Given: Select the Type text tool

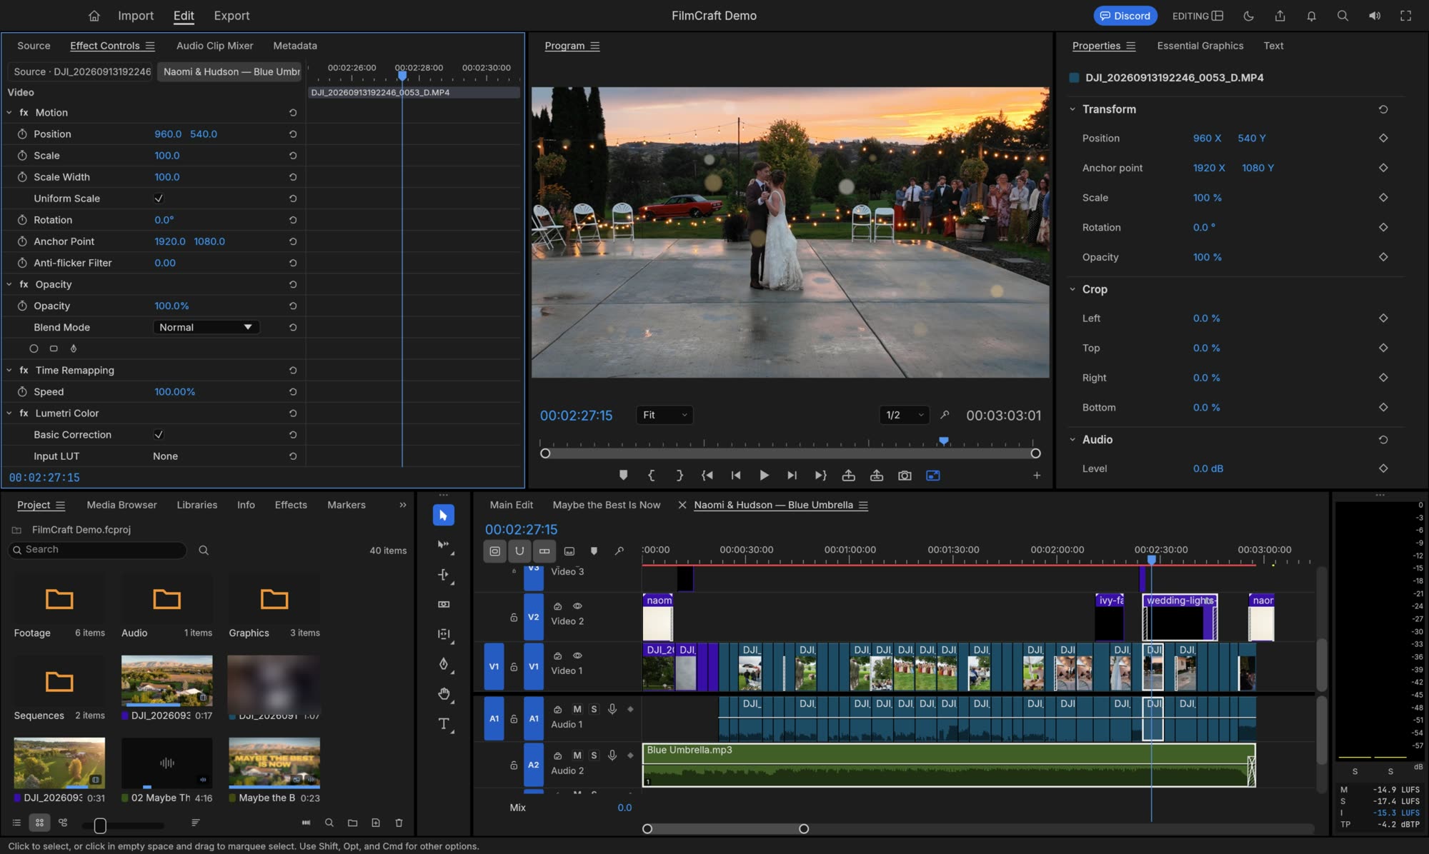Looking at the screenshot, I should [444, 724].
